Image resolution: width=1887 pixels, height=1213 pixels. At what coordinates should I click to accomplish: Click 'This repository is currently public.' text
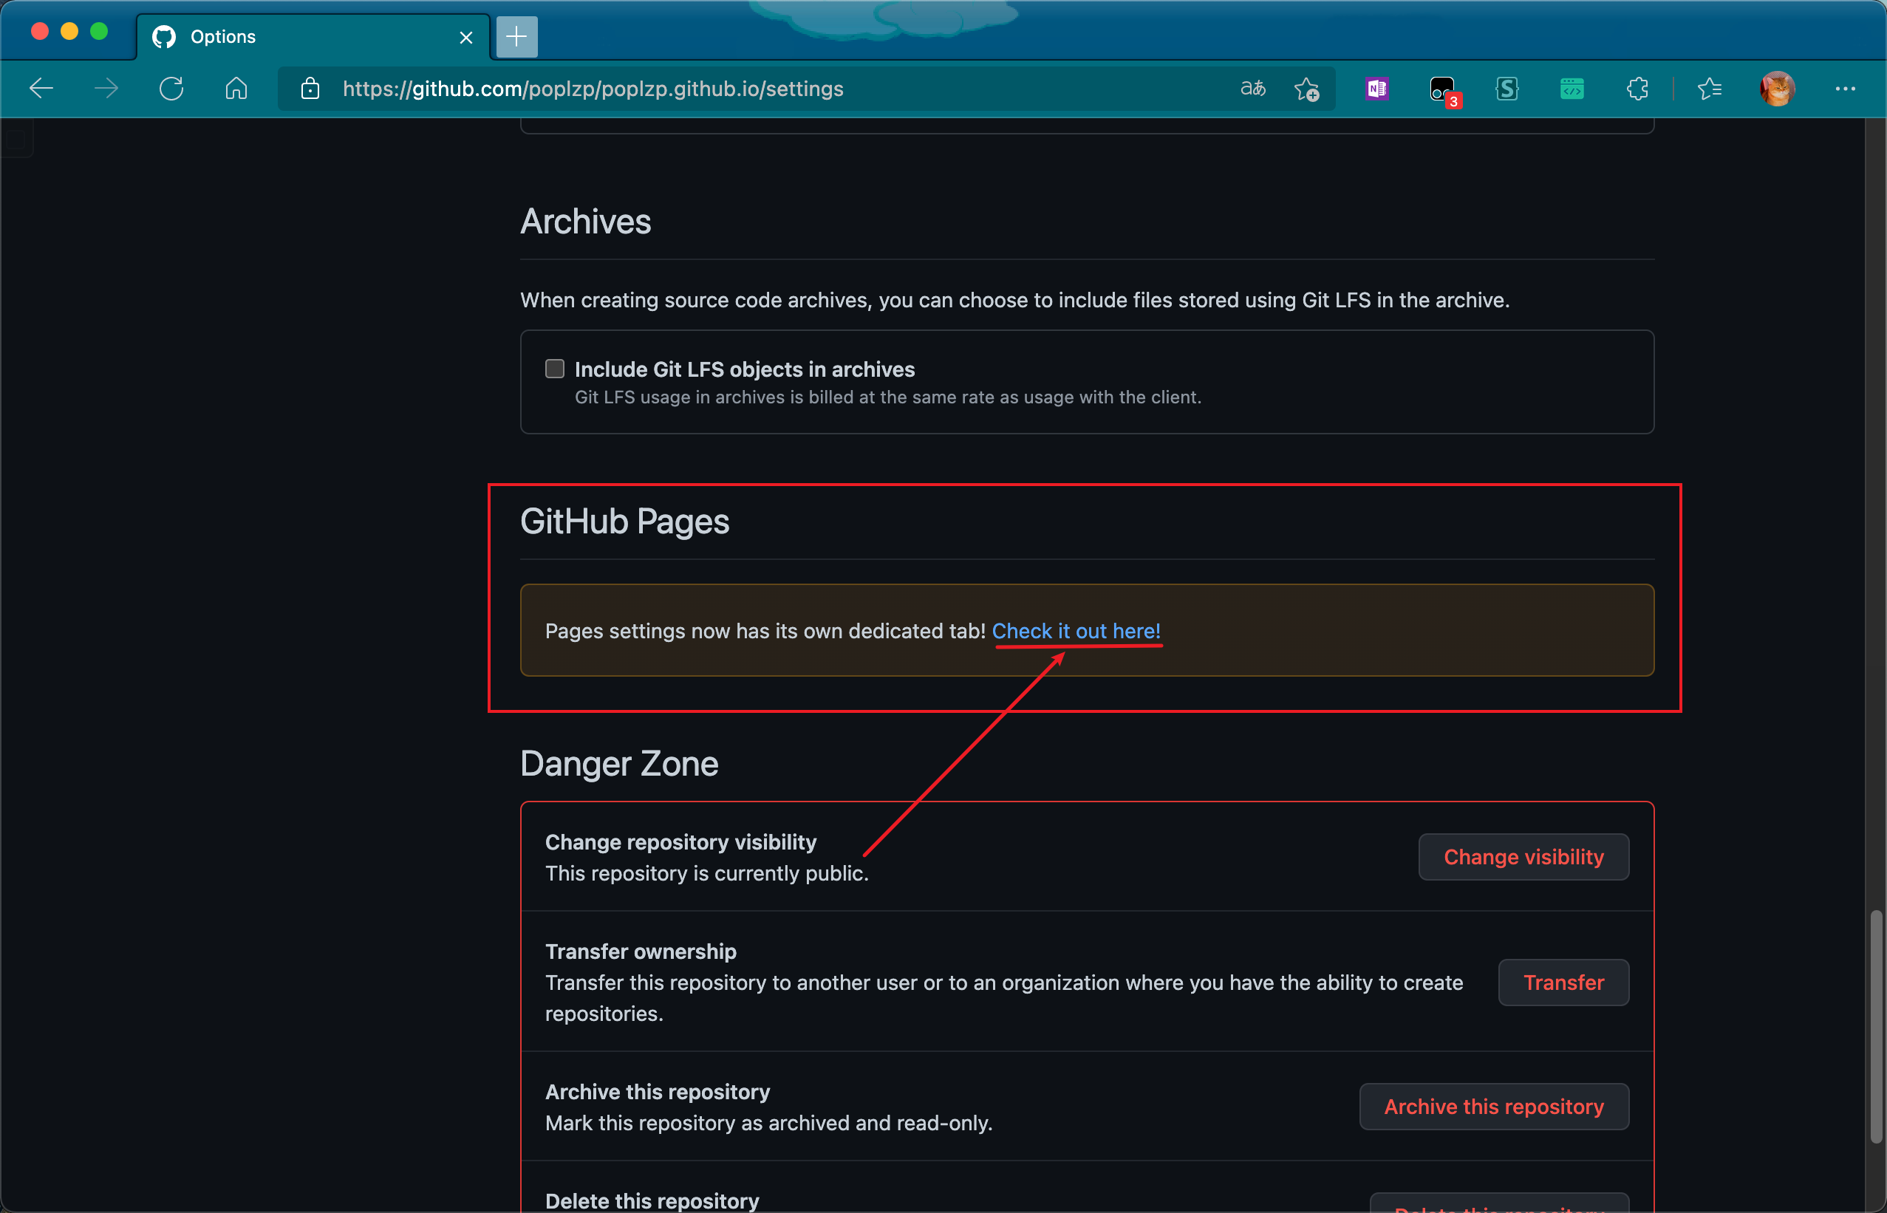coord(706,873)
